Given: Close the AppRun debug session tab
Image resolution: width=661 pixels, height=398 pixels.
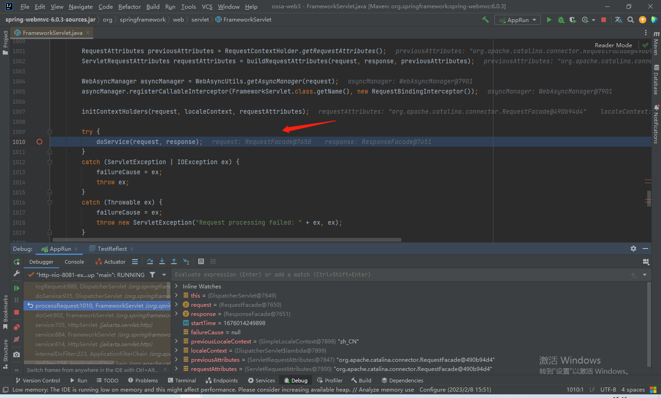Looking at the screenshot, I should [x=77, y=249].
